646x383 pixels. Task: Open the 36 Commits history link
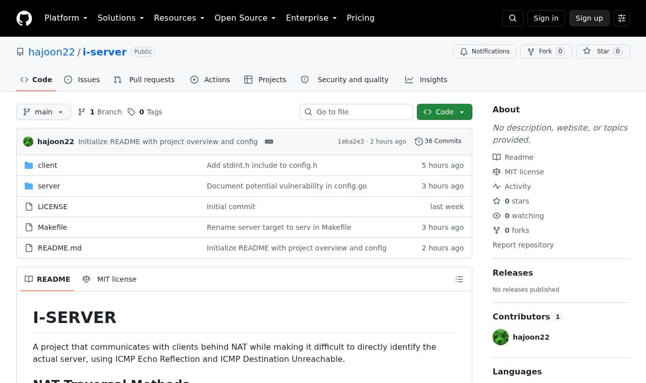click(438, 141)
